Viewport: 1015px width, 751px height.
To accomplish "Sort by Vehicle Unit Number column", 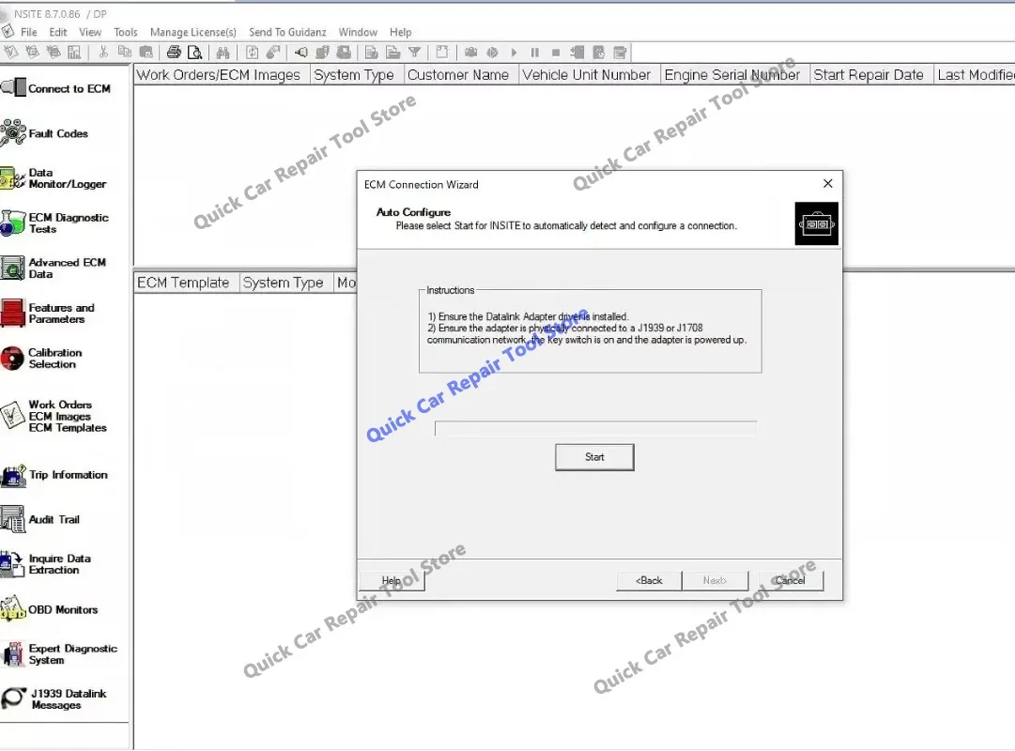I will point(589,75).
